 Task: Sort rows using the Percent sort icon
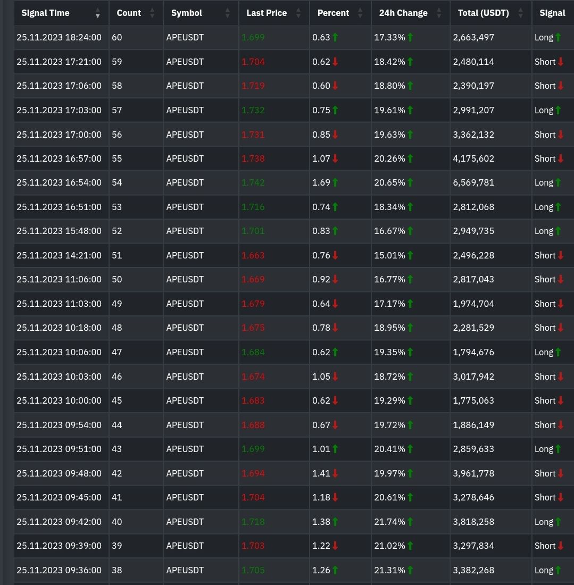click(x=360, y=13)
